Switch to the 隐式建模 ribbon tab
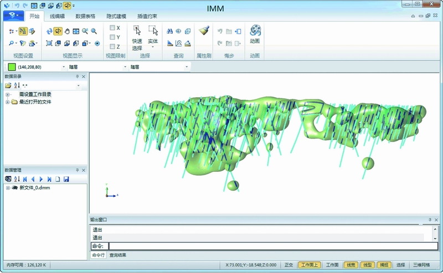This screenshot has height=273, width=443. (x=116, y=17)
